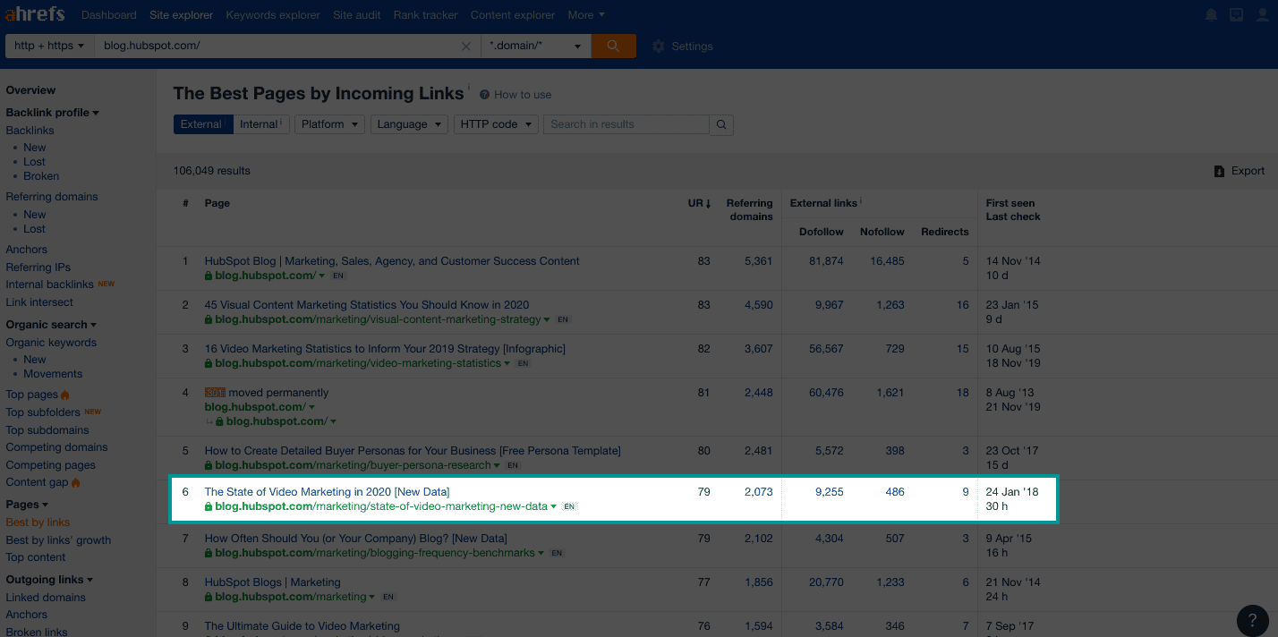Open Overview in the sidebar
Screen dimensions: 1278x637
point(30,90)
